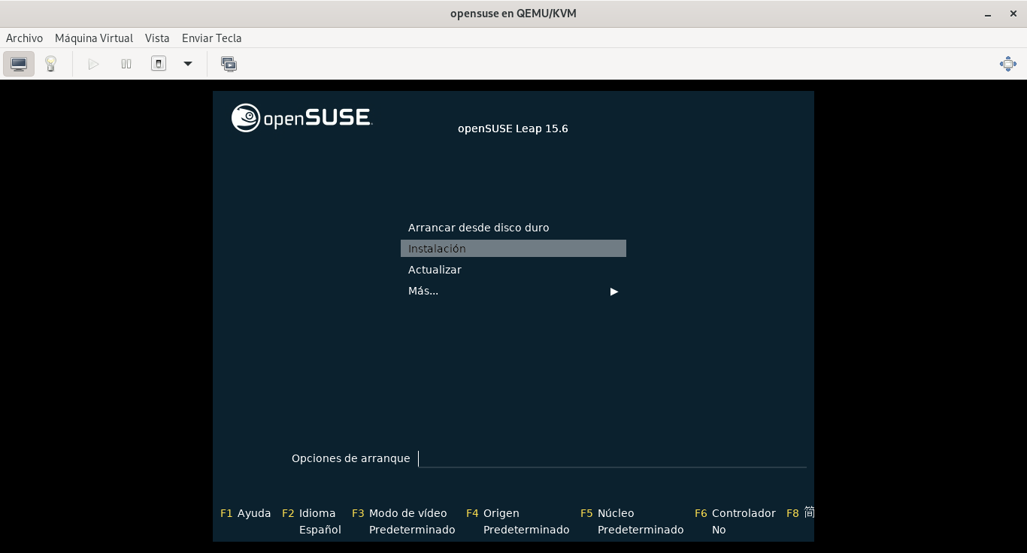Click Predeterminado under Origen
The width and height of the screenshot is (1027, 553).
pyautogui.click(x=526, y=530)
